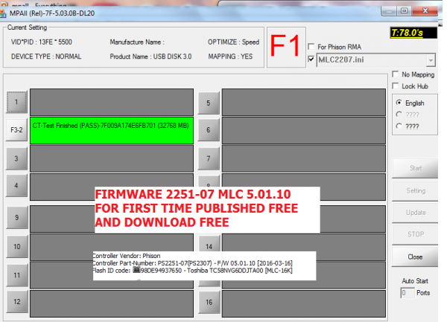Close the MPALL window with X button
Screen dimensions: 447x322
pos(425,11)
